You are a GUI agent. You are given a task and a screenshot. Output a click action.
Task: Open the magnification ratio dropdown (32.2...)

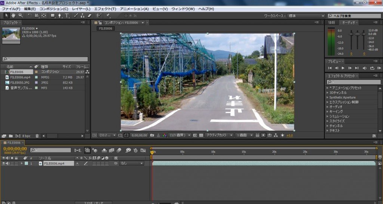[107, 135]
